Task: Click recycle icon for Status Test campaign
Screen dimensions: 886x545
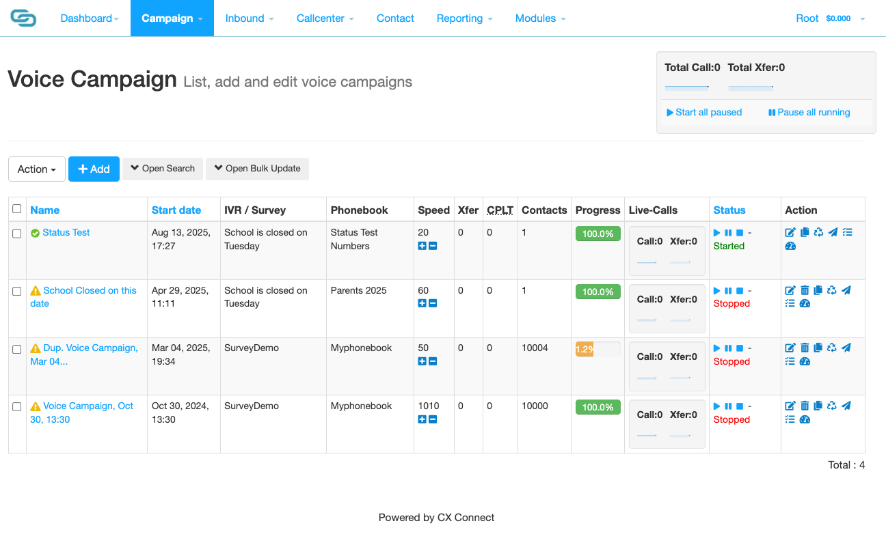Action: 818,233
